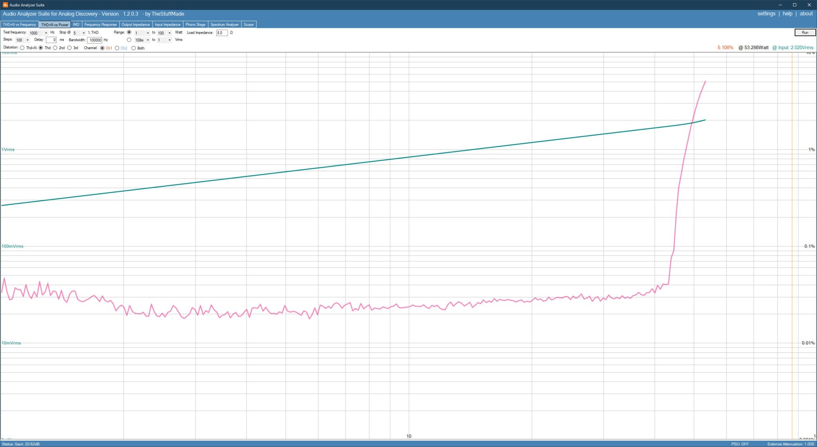The image size is (817, 447).
Task: Select the Vrms range radio button
Action: point(129,40)
